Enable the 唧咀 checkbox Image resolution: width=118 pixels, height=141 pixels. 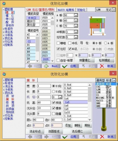58,43
